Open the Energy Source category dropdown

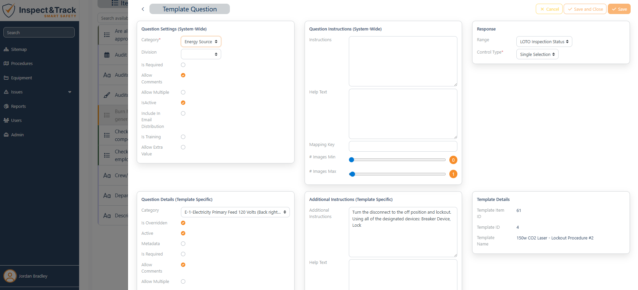pos(201,42)
